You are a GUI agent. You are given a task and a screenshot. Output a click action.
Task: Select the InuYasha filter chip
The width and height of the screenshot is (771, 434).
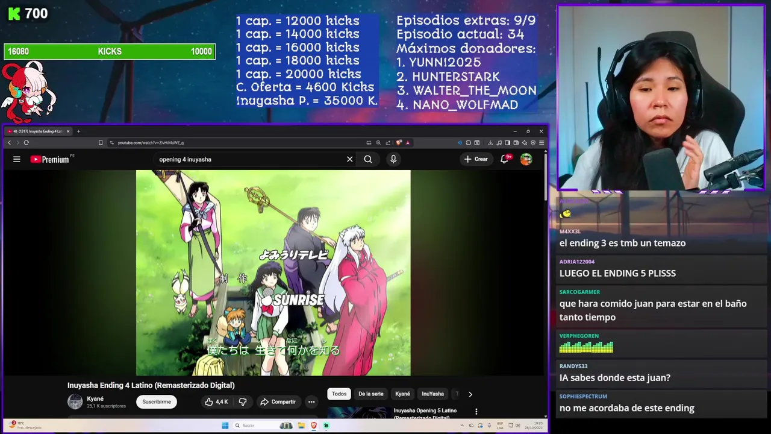[432, 394]
